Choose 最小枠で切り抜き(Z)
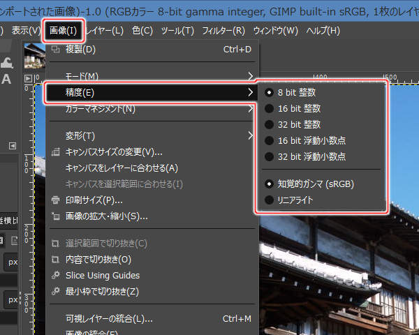419x335 pixels. pos(152,292)
